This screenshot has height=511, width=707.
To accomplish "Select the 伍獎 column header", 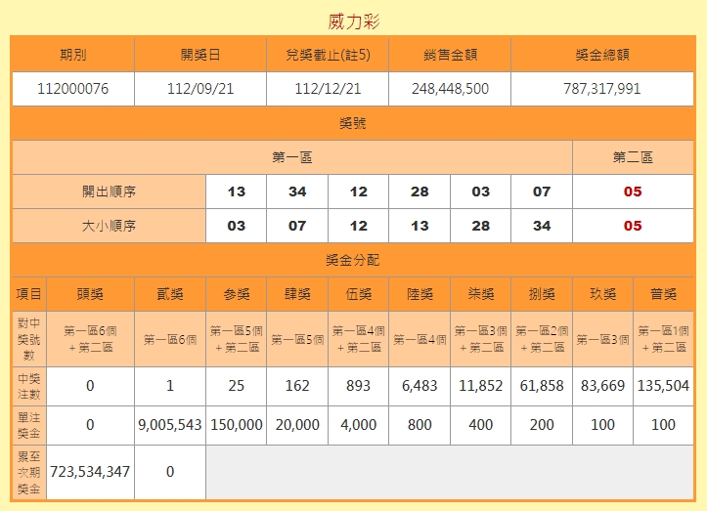I will click(x=359, y=294).
